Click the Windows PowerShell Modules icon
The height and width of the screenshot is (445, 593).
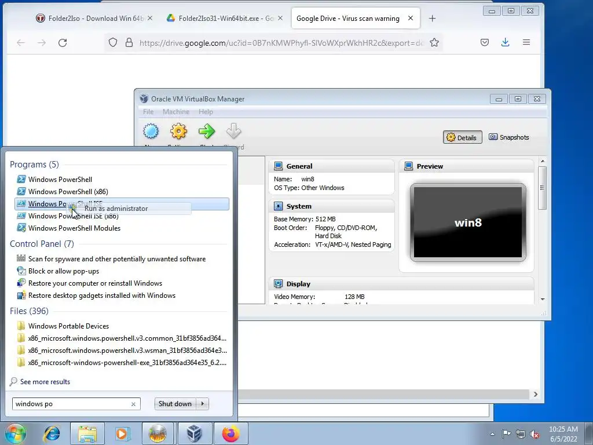(x=21, y=228)
